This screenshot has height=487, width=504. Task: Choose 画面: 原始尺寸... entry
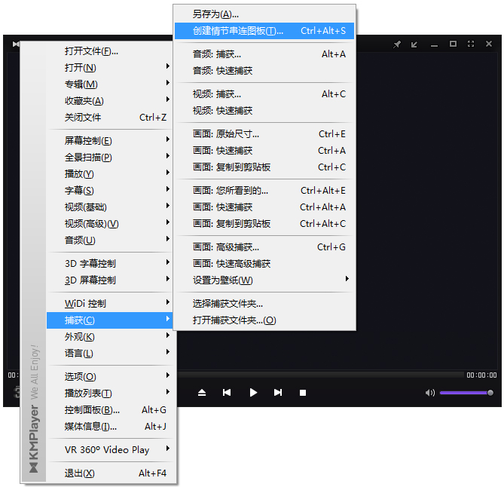click(264, 134)
